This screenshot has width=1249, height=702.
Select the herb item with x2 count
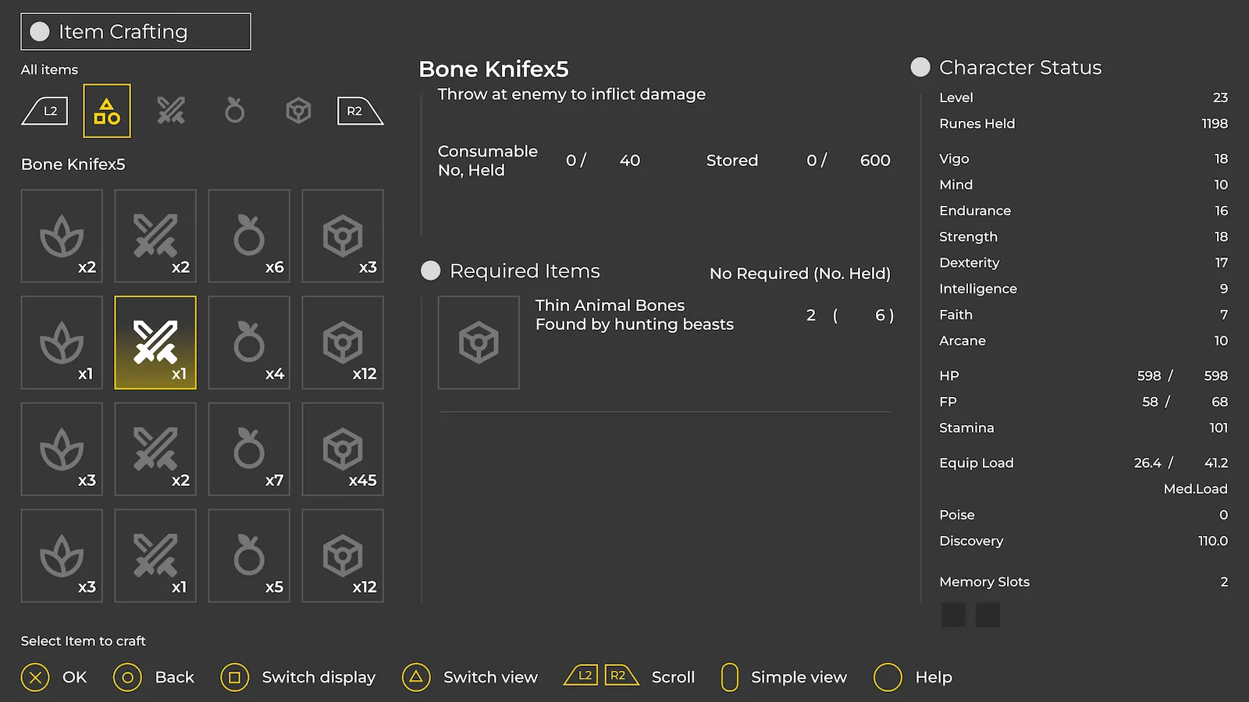(62, 236)
